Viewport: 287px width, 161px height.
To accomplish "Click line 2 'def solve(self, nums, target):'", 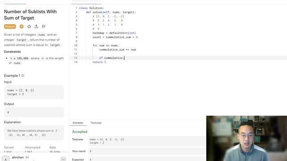I will [111, 12].
